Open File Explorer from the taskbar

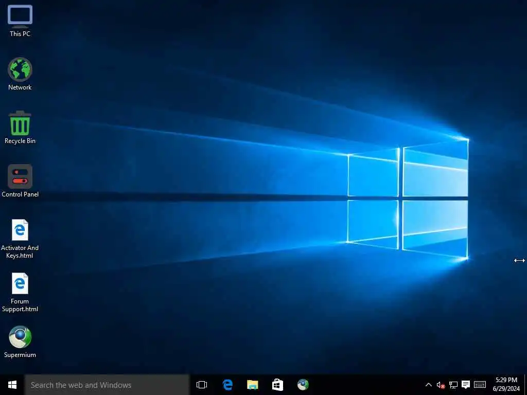[252, 385]
